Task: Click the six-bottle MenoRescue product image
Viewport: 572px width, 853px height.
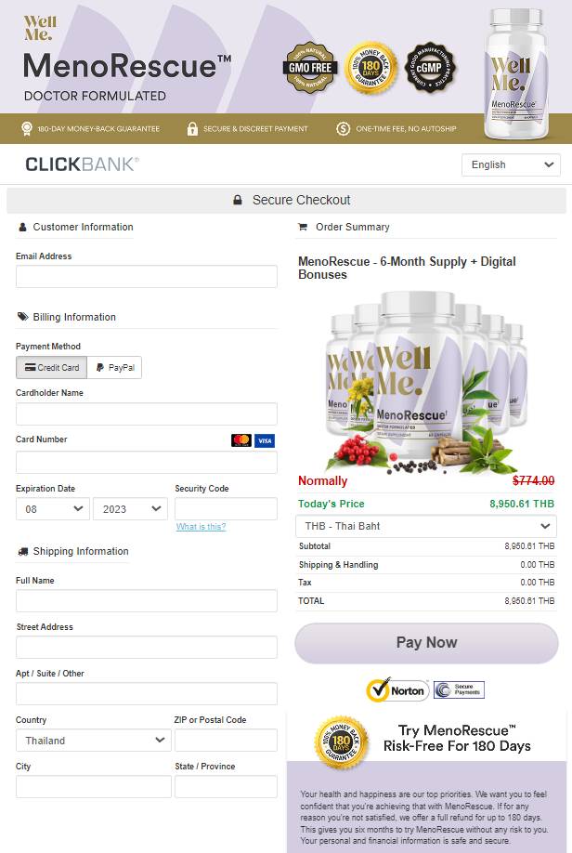Action: [426, 382]
